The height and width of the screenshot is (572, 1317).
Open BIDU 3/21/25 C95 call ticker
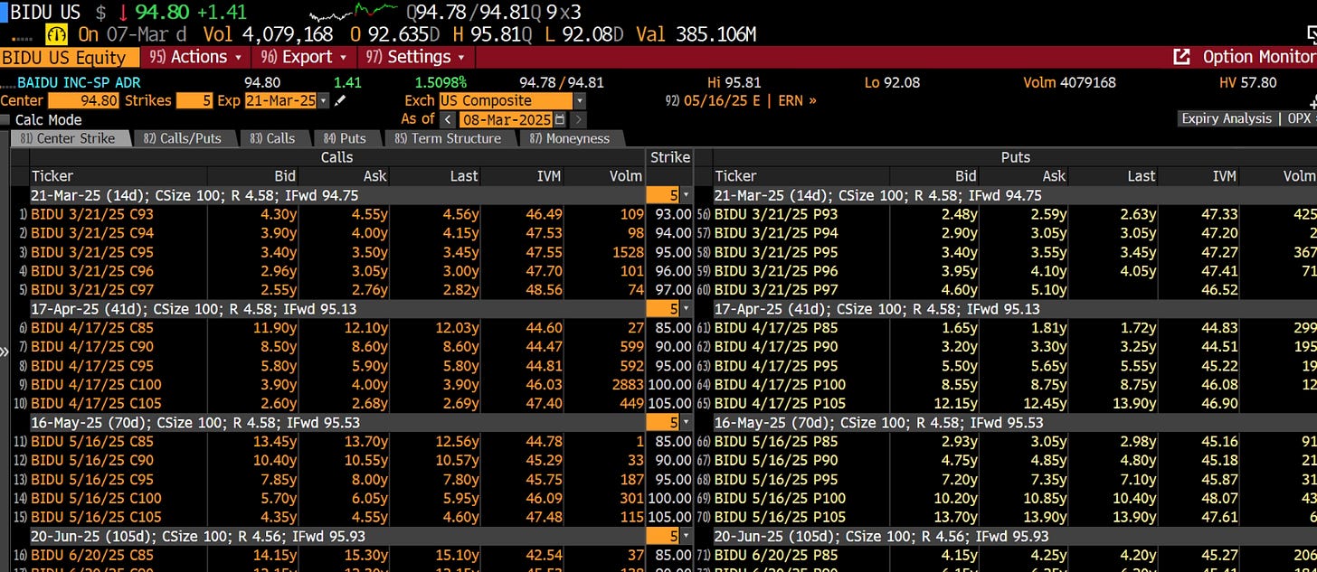(90, 252)
